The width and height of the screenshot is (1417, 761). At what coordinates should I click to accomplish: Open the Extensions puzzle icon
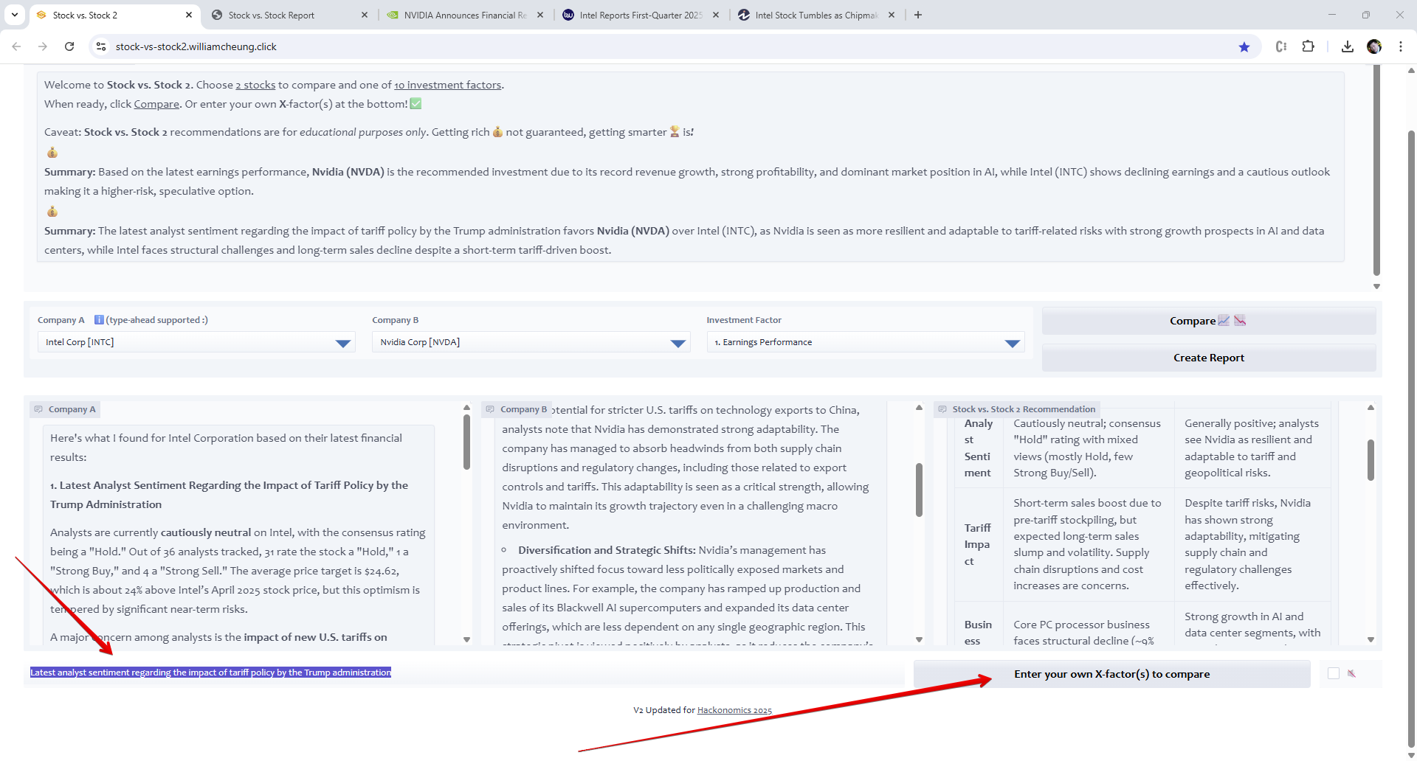tap(1308, 46)
